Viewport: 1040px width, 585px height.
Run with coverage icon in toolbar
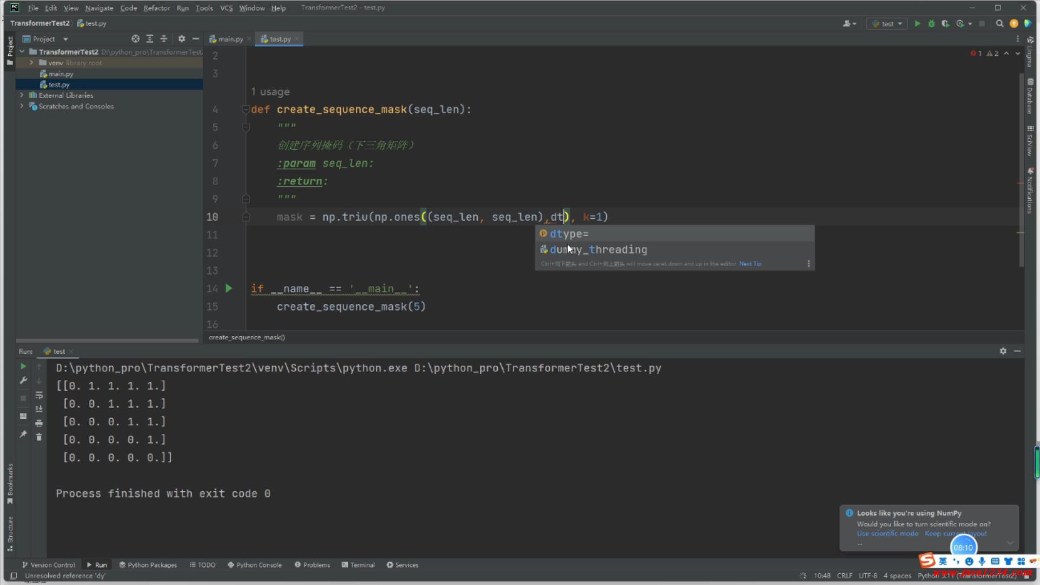[945, 24]
